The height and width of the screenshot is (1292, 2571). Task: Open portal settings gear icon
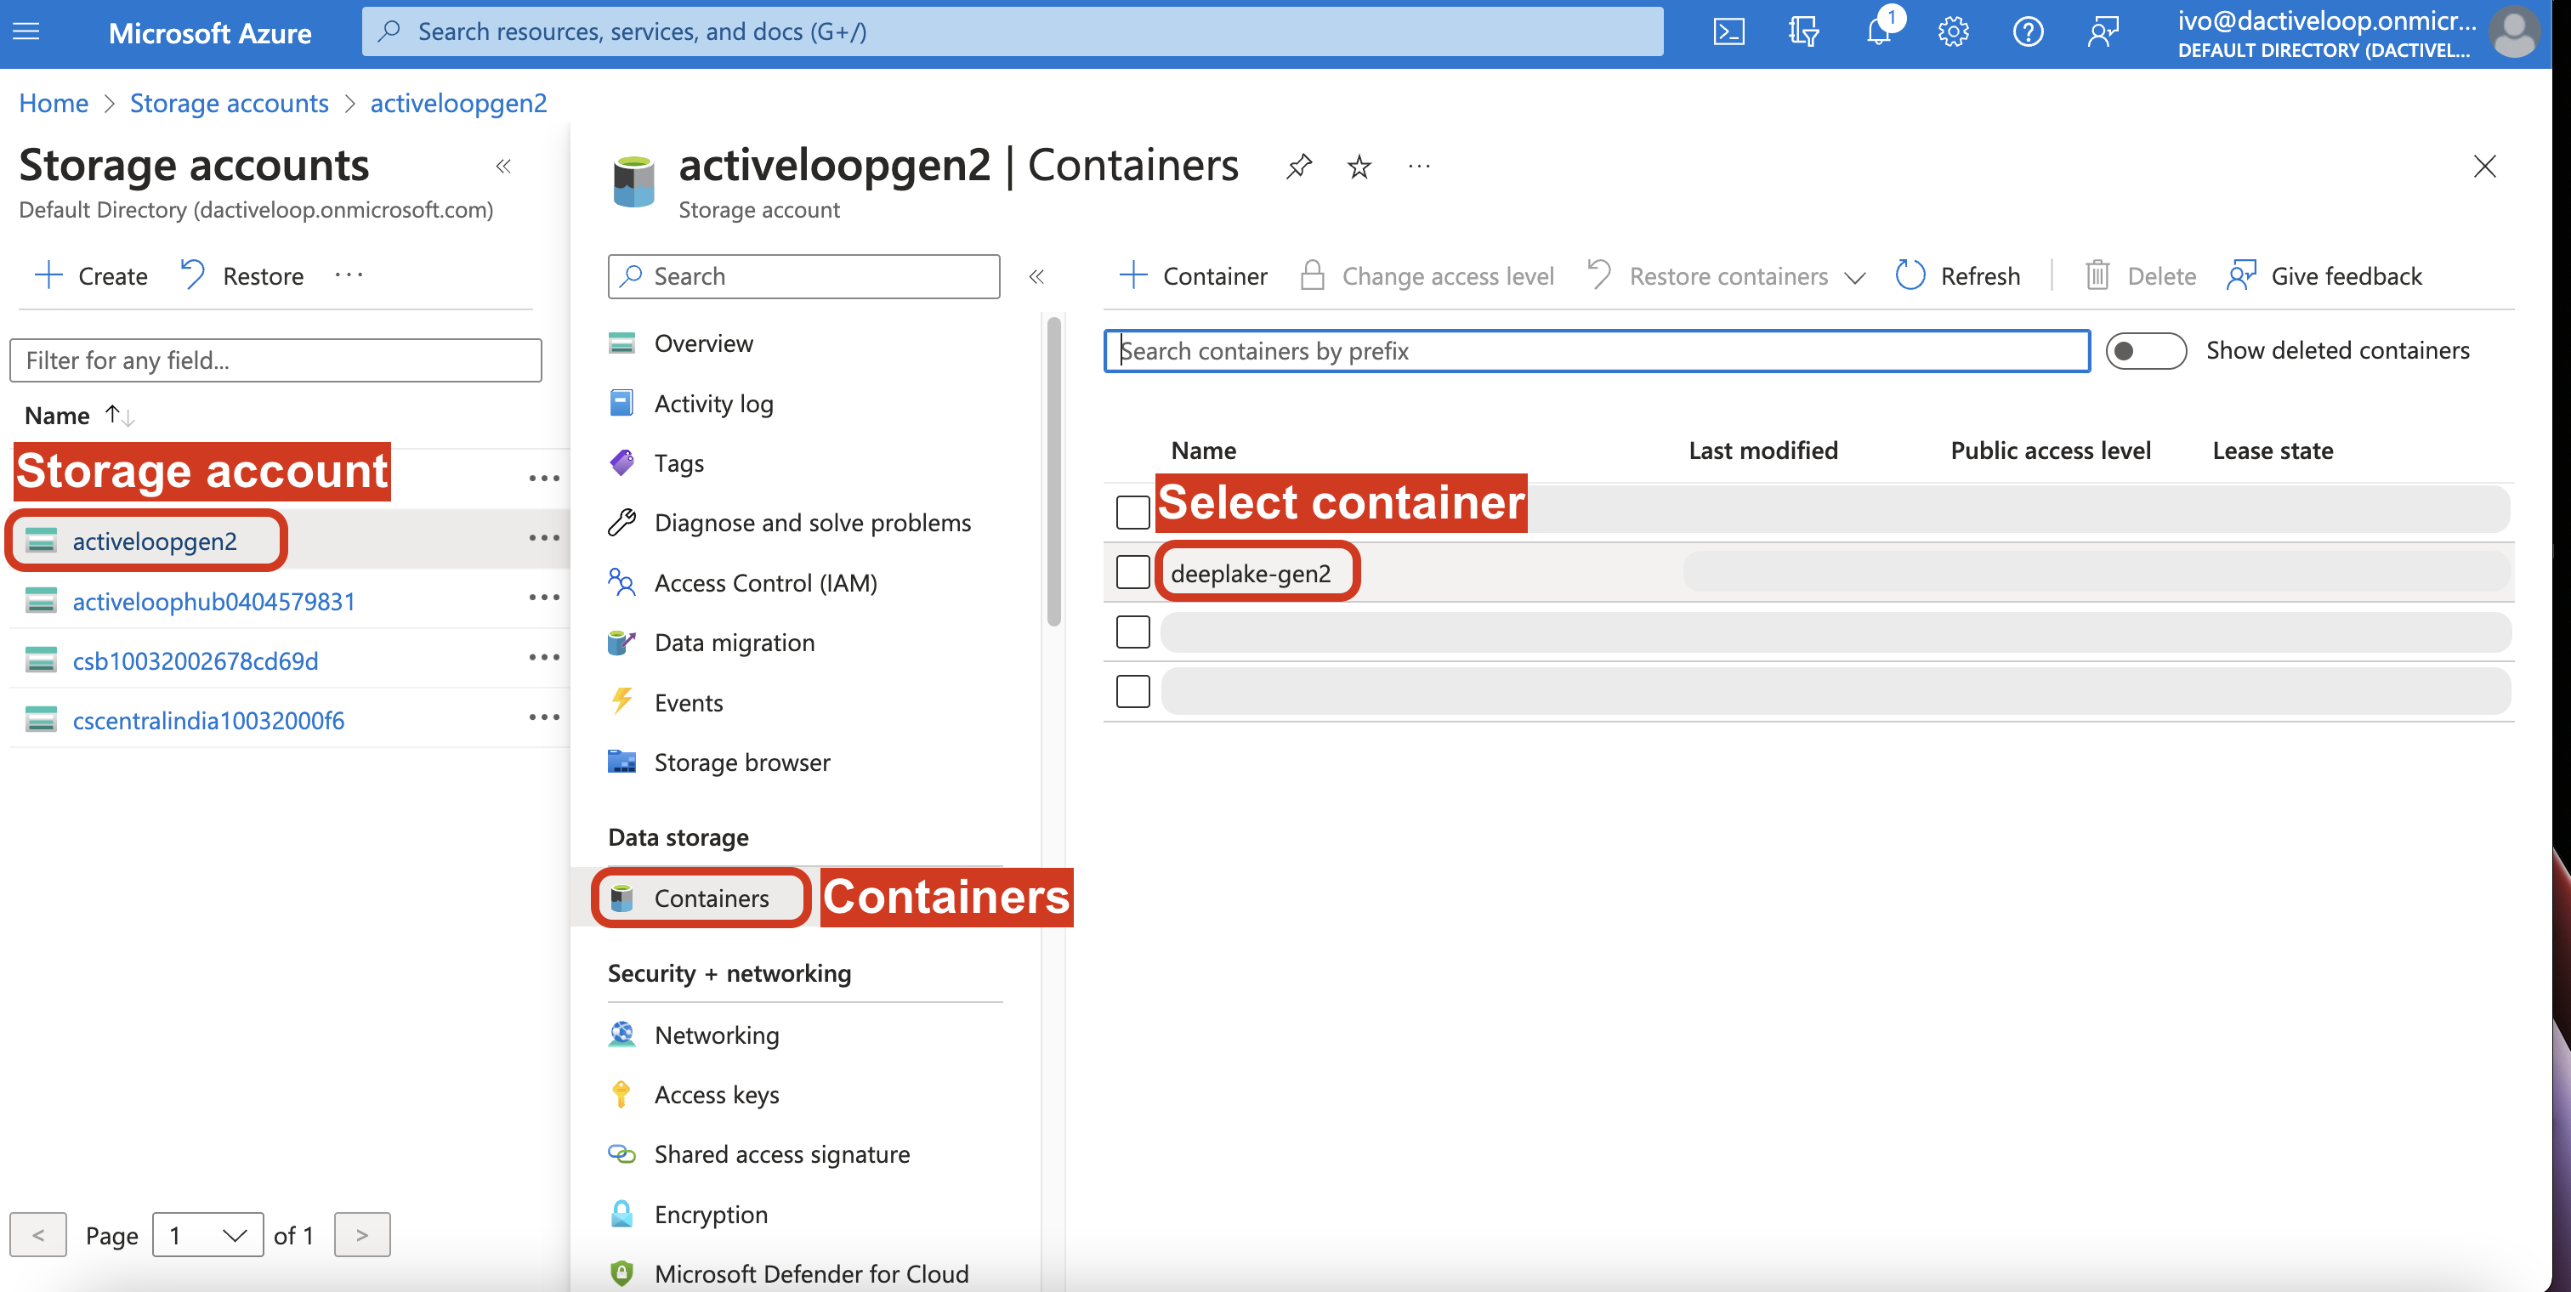tap(1953, 32)
